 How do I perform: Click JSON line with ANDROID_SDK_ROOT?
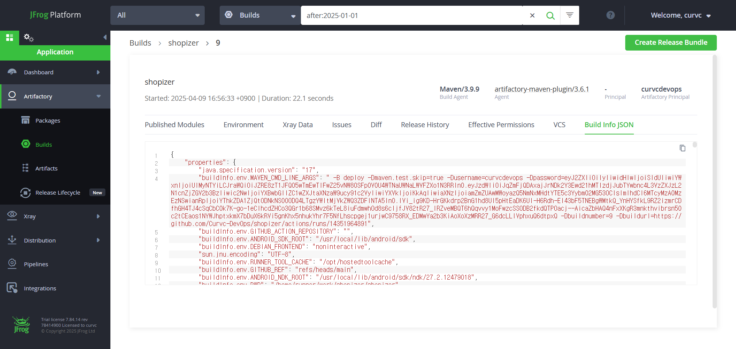307,239
